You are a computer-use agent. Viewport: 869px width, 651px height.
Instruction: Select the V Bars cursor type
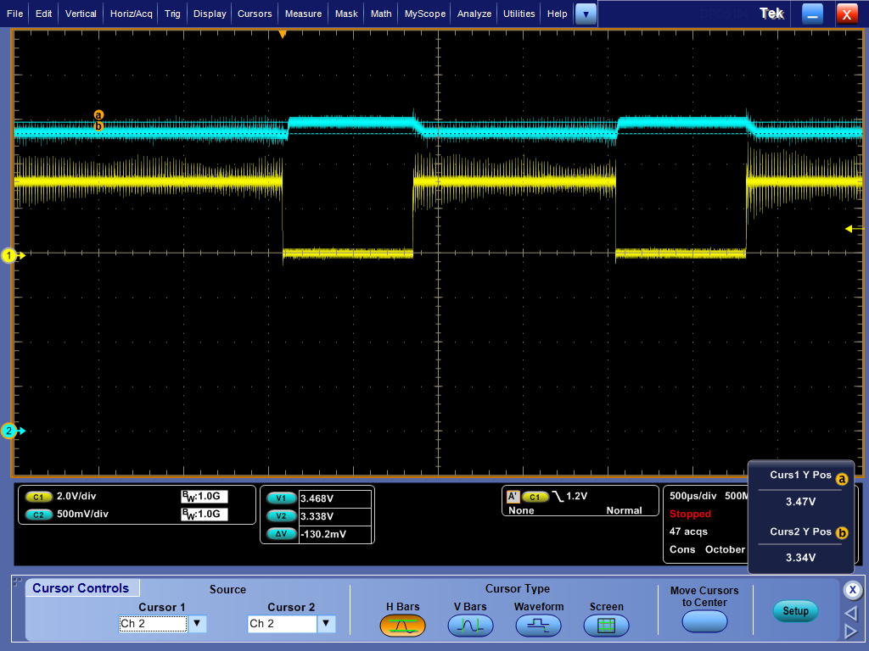coord(470,626)
